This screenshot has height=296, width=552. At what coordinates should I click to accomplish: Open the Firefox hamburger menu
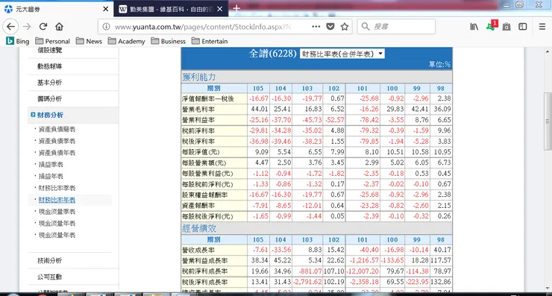pos(542,26)
